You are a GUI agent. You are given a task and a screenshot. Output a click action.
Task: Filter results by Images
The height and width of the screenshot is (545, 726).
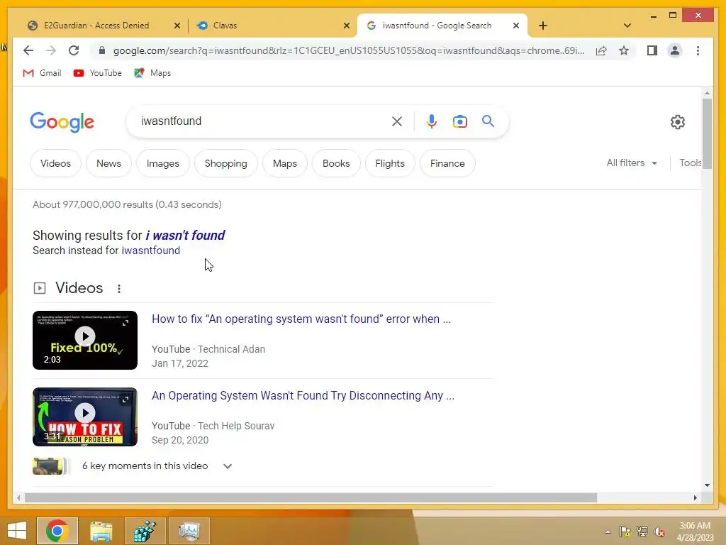point(163,163)
